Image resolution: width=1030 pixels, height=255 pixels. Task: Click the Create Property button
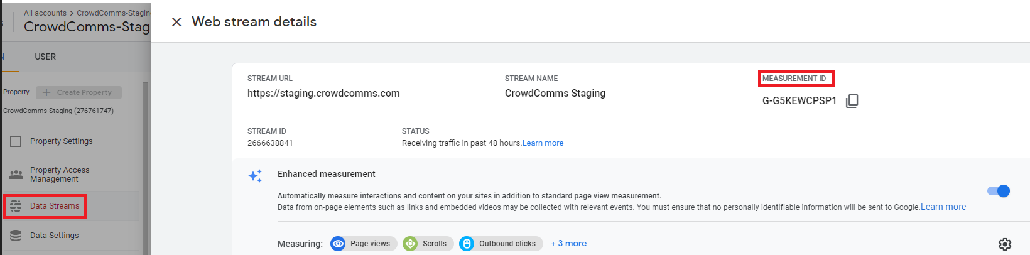coord(79,92)
